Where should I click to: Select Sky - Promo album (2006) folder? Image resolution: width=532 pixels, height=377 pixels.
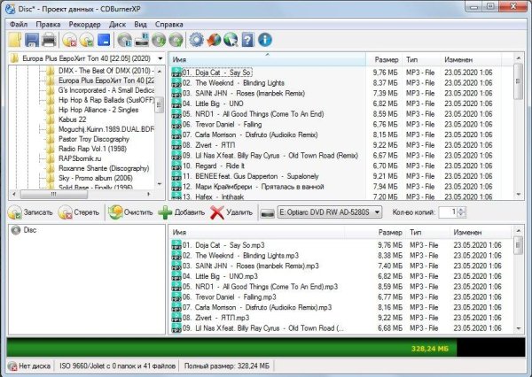(x=96, y=178)
